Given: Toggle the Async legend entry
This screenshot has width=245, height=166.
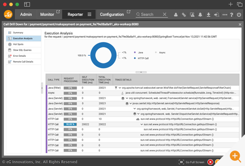Looking at the screenshot, I should (x=160, y=52).
